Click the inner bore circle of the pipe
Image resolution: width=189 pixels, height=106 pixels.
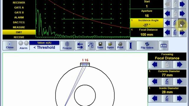click(85, 95)
